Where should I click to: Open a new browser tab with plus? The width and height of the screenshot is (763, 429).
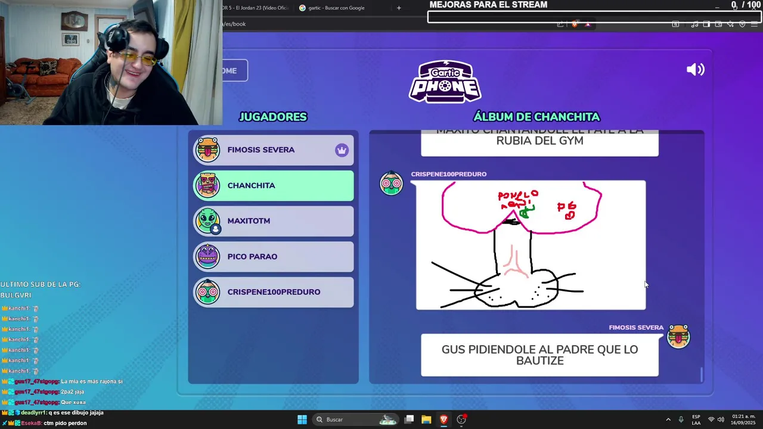pyautogui.click(x=399, y=8)
